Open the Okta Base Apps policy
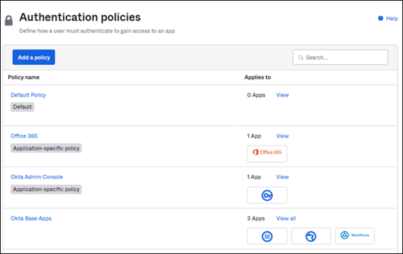 tap(31, 218)
